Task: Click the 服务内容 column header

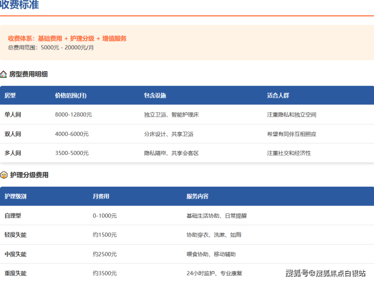Action: coord(197,196)
